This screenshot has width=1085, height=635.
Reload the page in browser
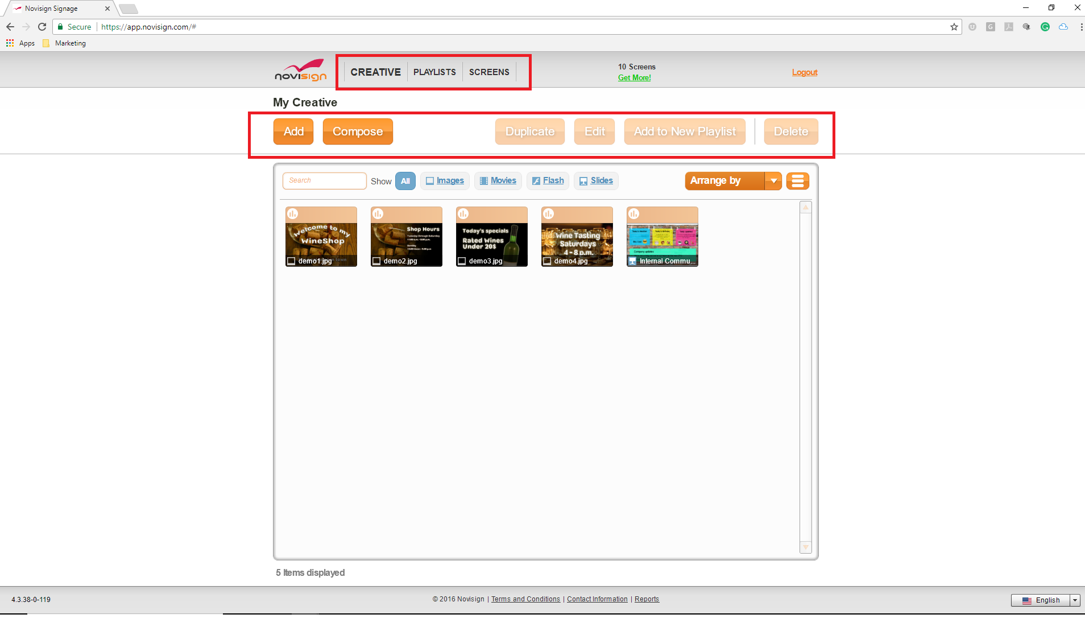tap(42, 27)
